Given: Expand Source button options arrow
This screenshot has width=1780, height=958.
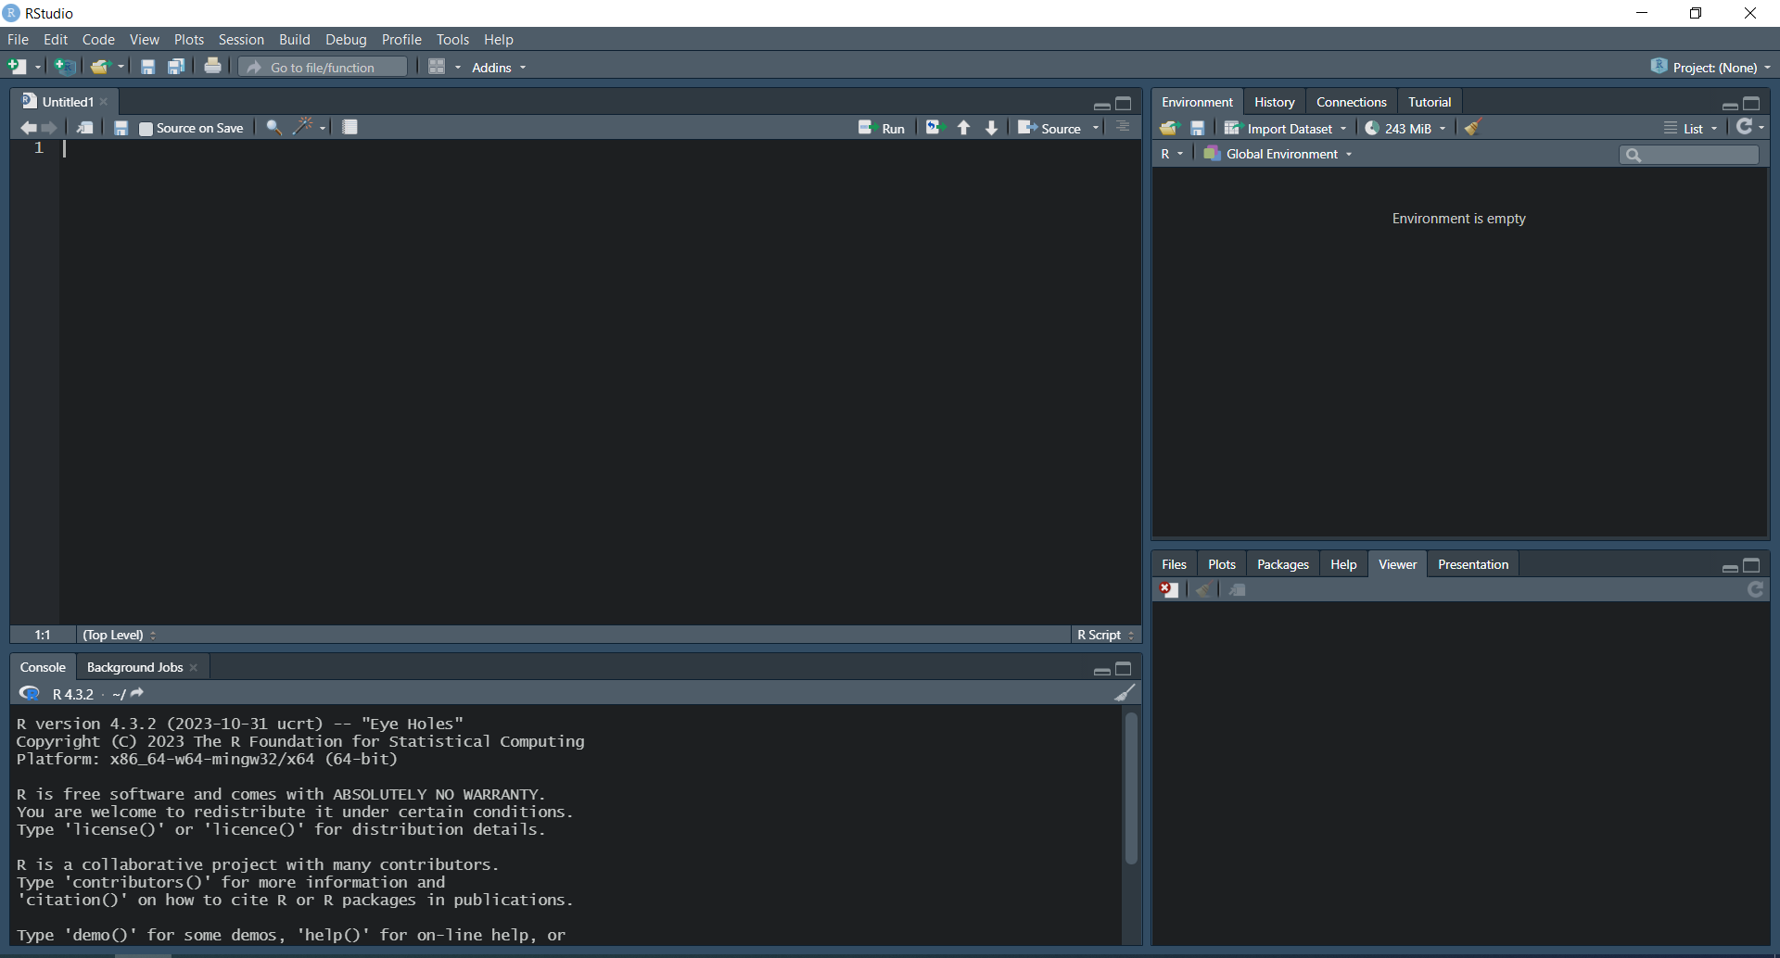Looking at the screenshot, I should click(1096, 128).
